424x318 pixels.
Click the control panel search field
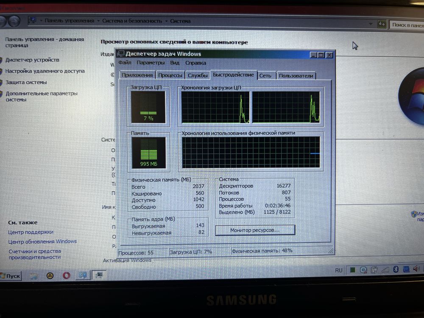tap(407, 25)
